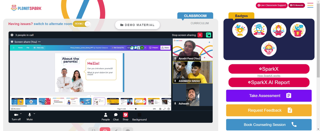The height and width of the screenshot is (131, 320).
Task: Click PS Moments button
Action: coord(297,5)
